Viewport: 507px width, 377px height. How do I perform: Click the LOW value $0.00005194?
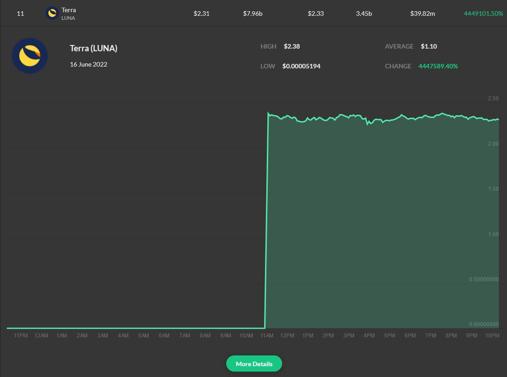tap(301, 66)
